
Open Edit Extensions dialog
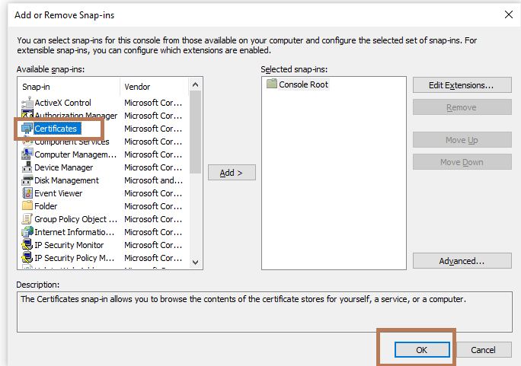[462, 85]
